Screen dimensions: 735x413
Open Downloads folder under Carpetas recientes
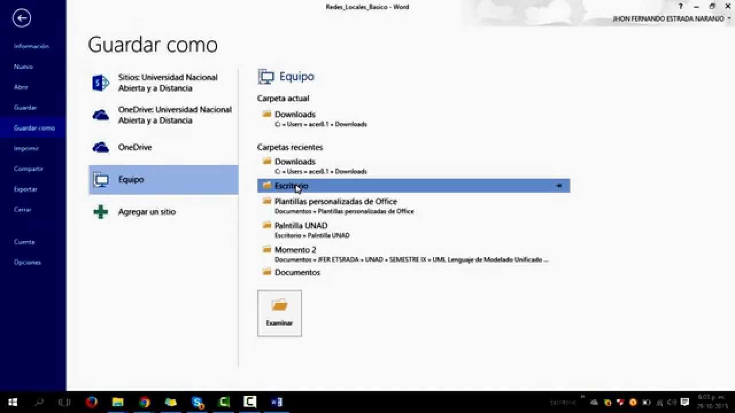pos(413,166)
